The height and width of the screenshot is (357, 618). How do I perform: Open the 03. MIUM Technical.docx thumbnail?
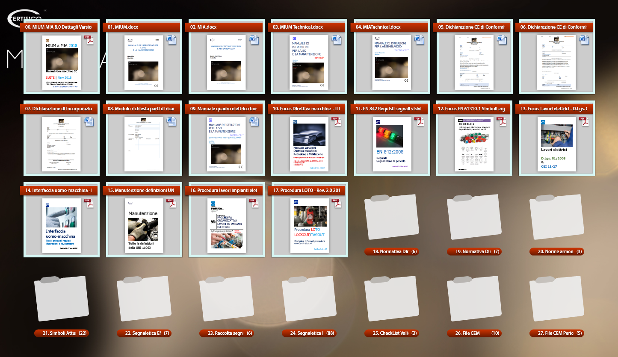(309, 62)
